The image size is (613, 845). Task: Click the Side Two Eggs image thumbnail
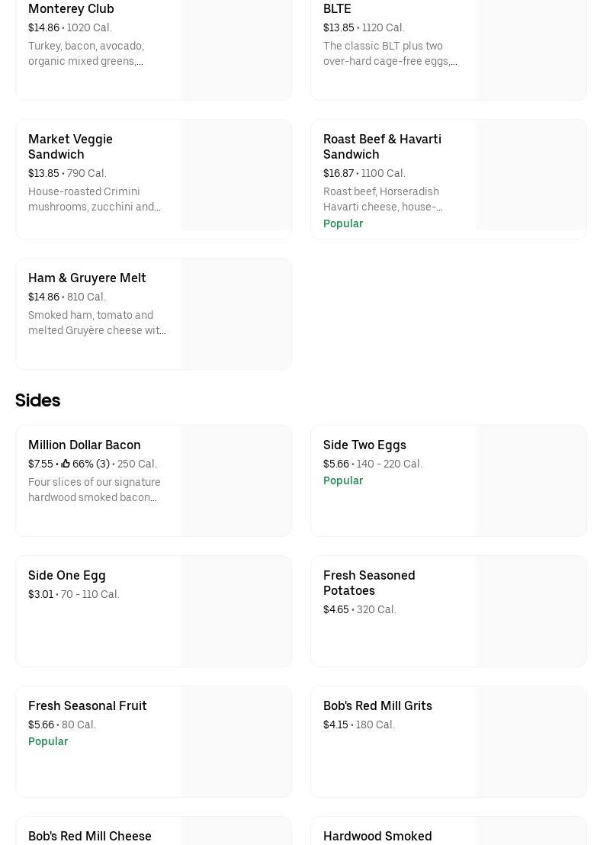[x=531, y=480]
